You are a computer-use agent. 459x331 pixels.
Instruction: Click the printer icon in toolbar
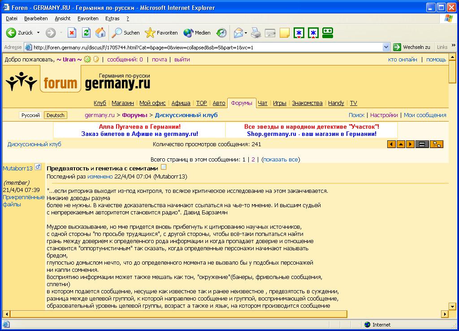(x=255, y=33)
